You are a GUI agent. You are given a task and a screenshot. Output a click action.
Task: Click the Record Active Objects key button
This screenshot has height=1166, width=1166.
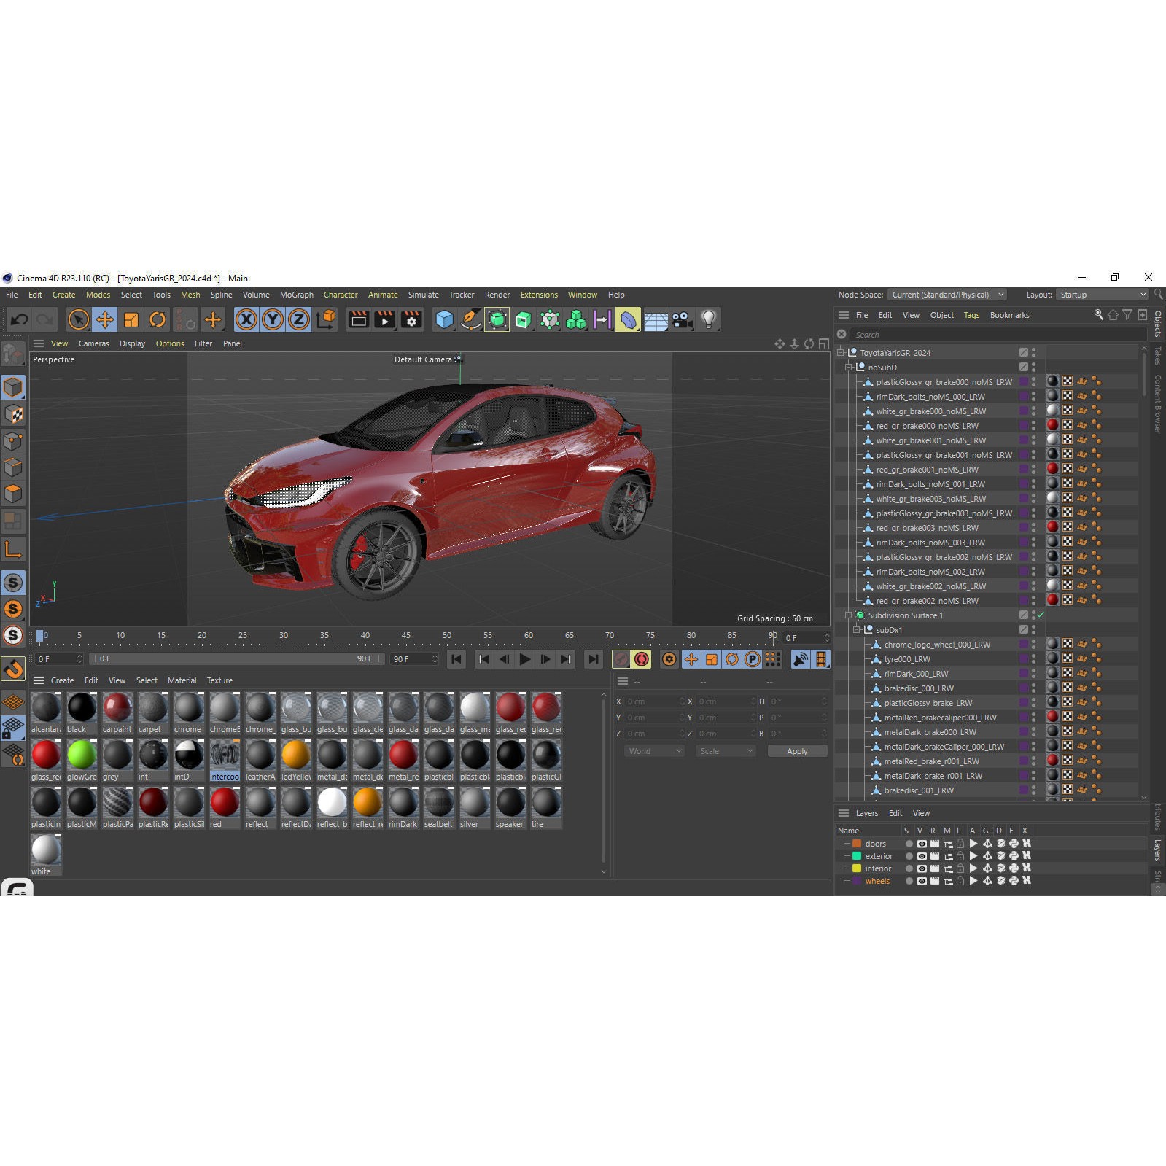[x=621, y=659]
